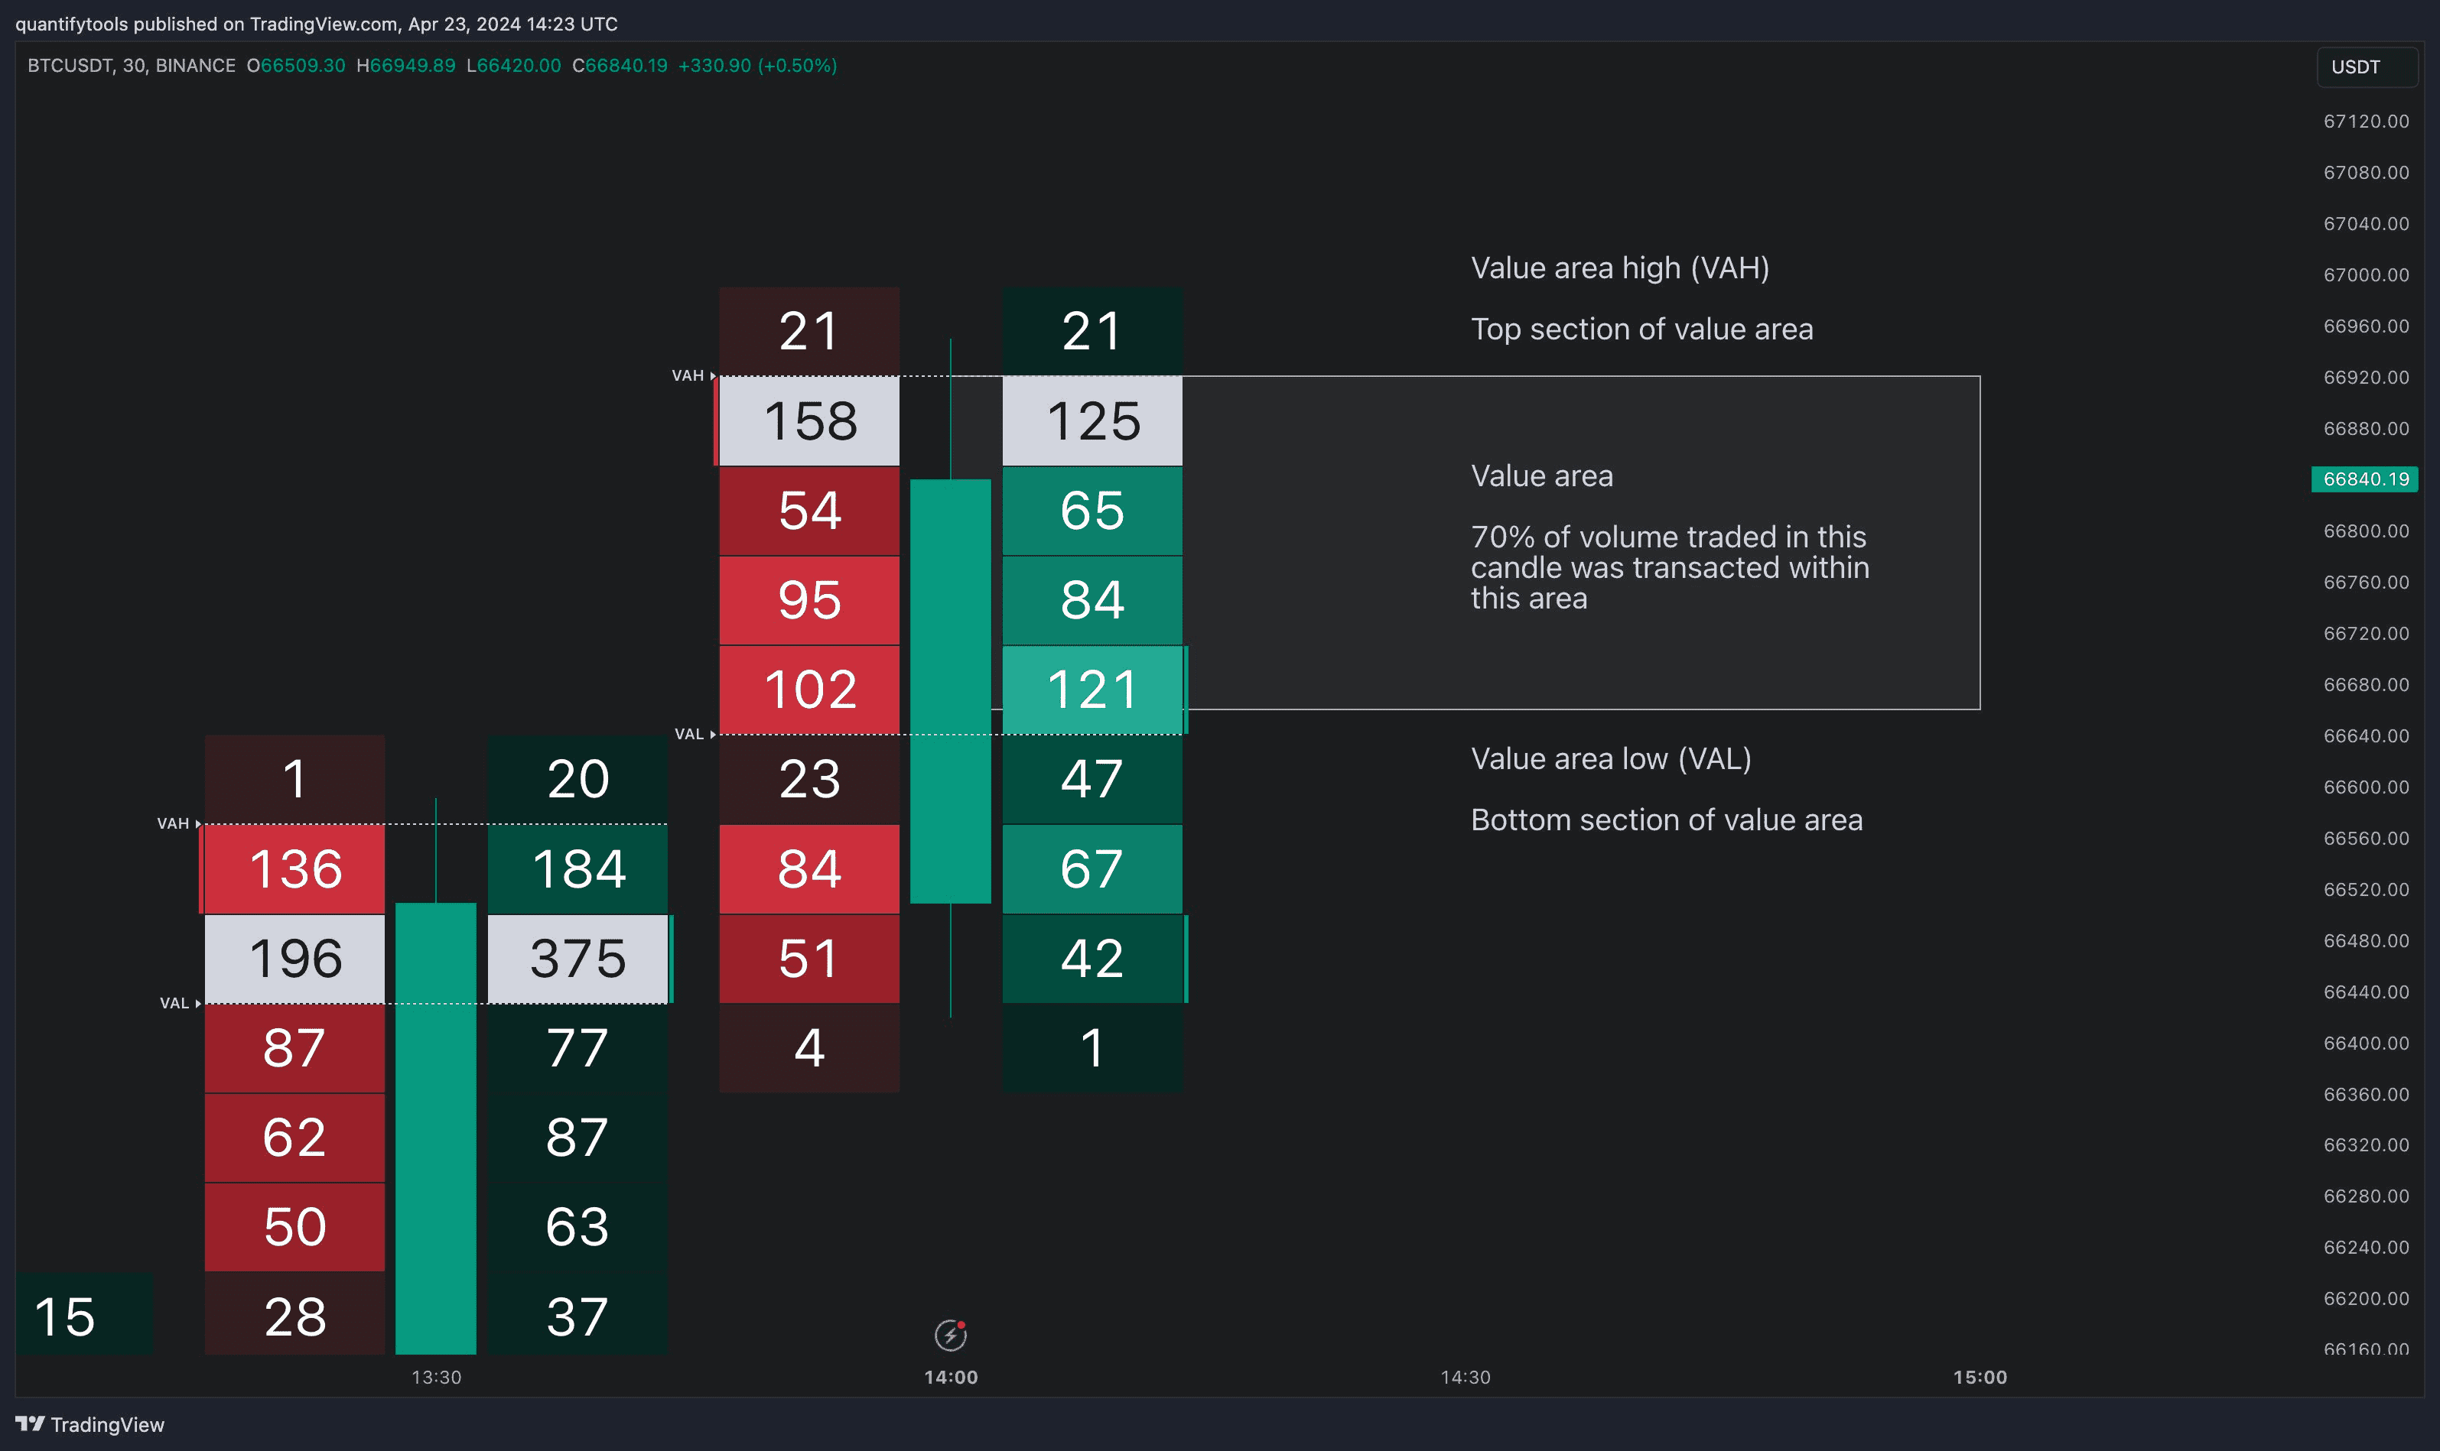Screen dimensions: 2440x1451
Task: Click the current price label 66840.19
Action: click(2365, 480)
